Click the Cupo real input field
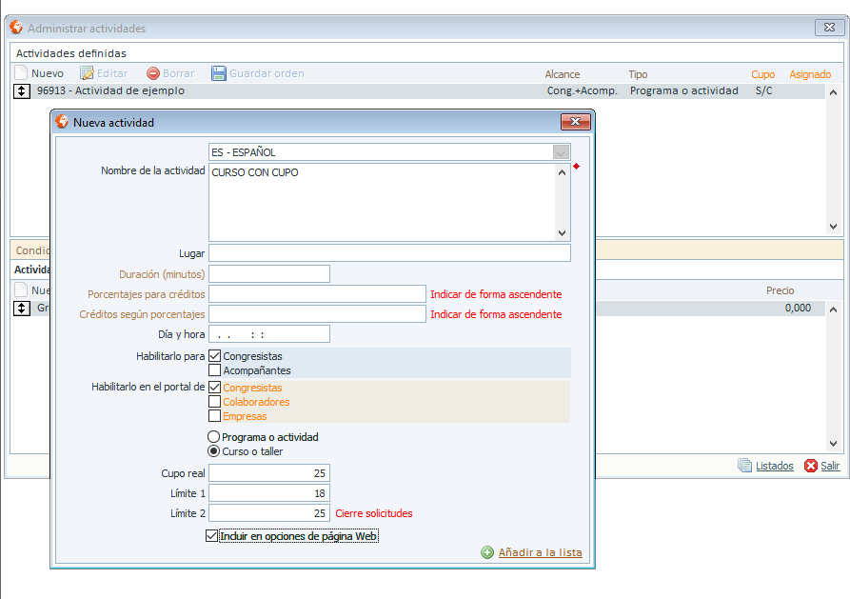 [269, 473]
